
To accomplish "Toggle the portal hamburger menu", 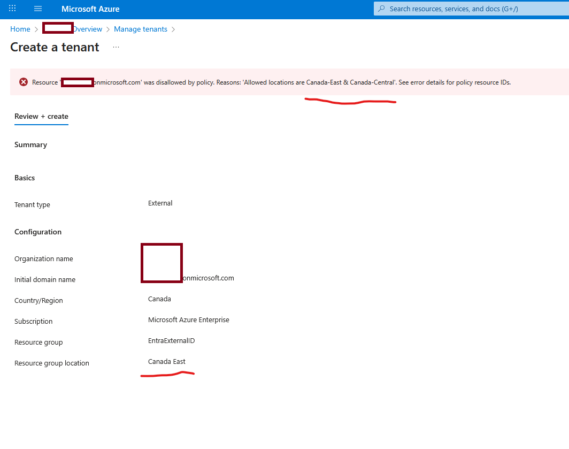I will 37,9.
